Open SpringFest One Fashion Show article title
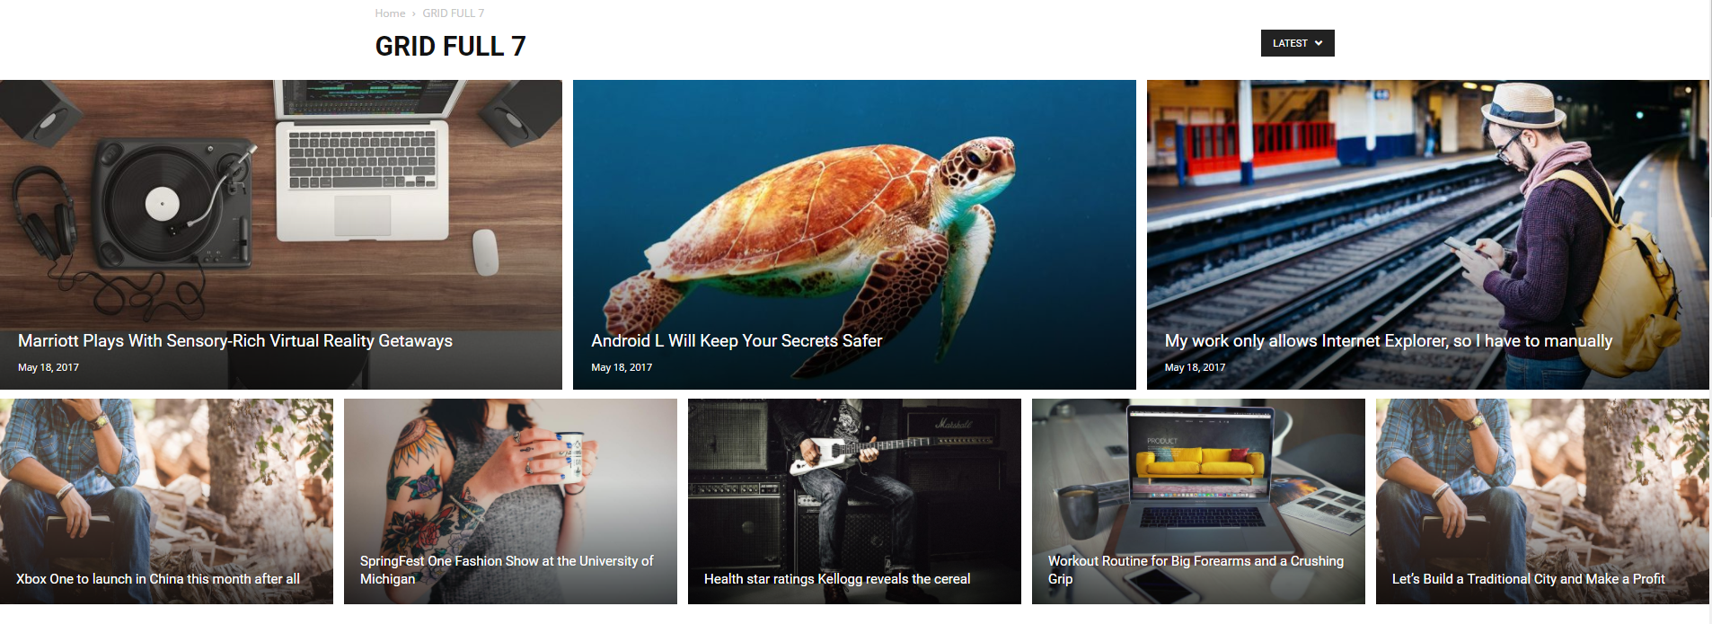Screen dimensions: 1712x624 click(507, 570)
